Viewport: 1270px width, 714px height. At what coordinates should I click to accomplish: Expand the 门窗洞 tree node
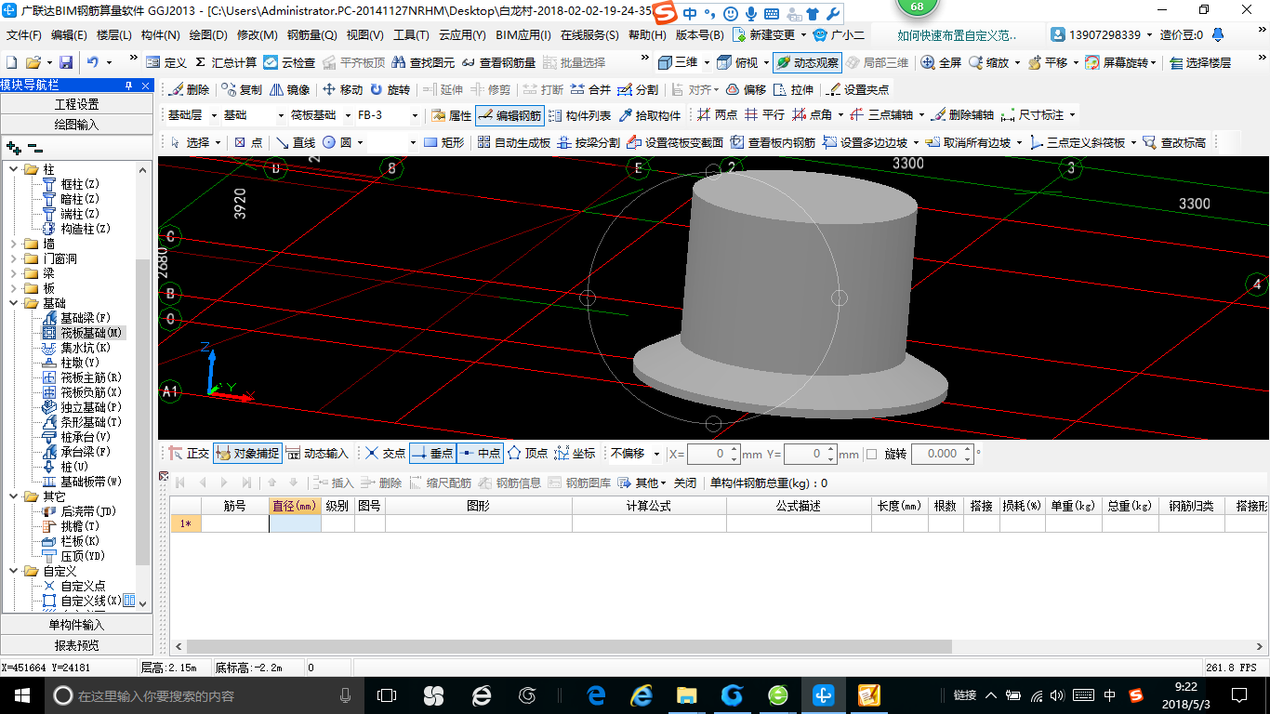(14, 258)
